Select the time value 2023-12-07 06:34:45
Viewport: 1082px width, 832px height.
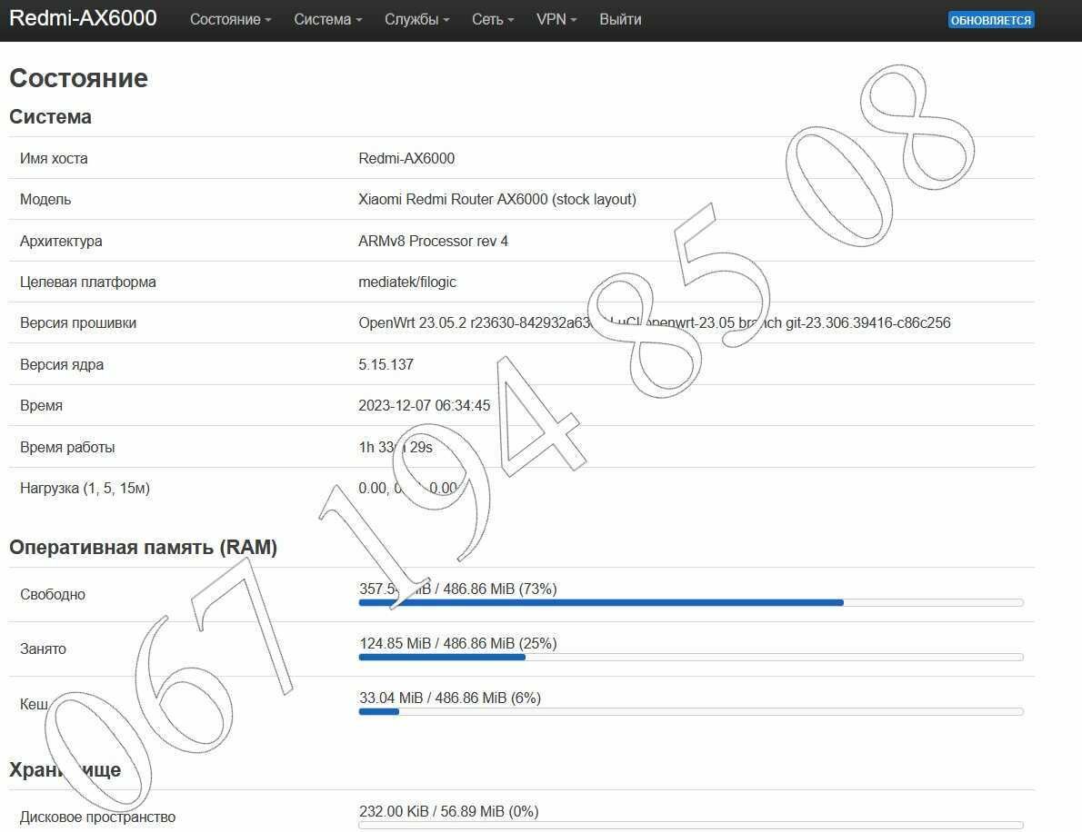coord(425,405)
